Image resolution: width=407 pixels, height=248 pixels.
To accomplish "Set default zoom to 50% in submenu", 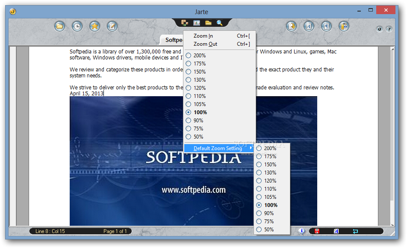I will point(272,230).
